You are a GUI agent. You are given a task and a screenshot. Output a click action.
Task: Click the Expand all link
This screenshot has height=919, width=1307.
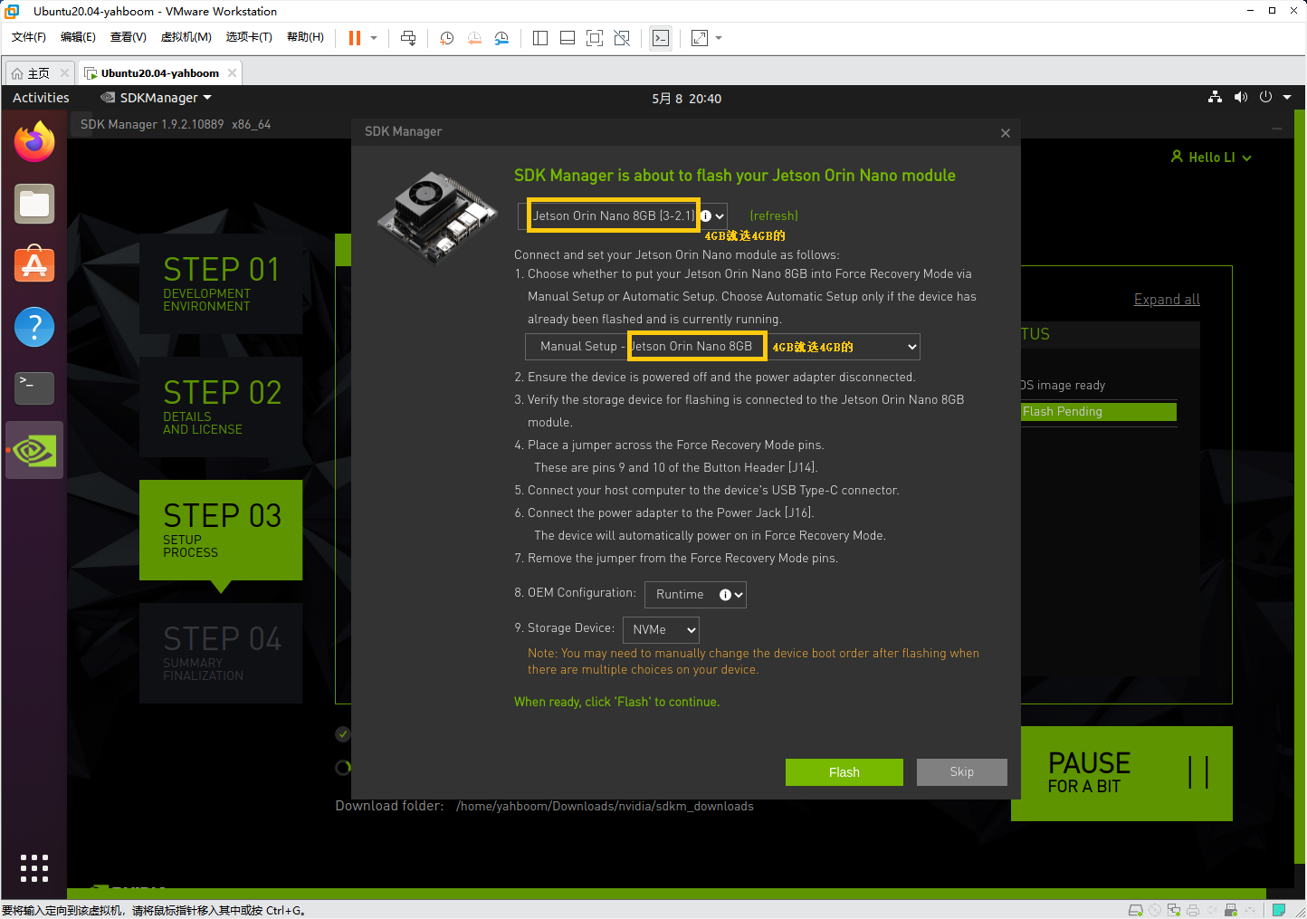[x=1167, y=299]
